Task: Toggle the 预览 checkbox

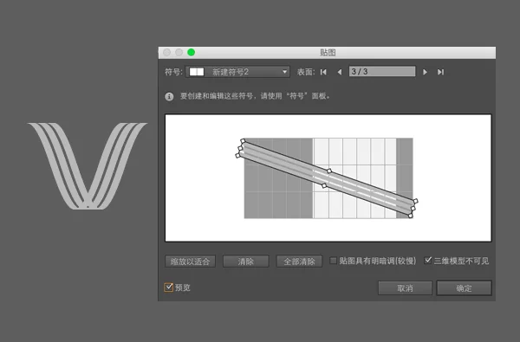Action: pos(168,287)
